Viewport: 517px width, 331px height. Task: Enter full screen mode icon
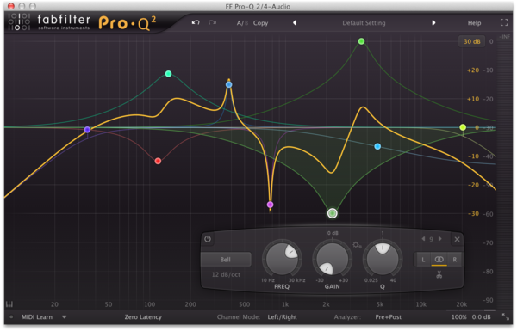coord(504,22)
